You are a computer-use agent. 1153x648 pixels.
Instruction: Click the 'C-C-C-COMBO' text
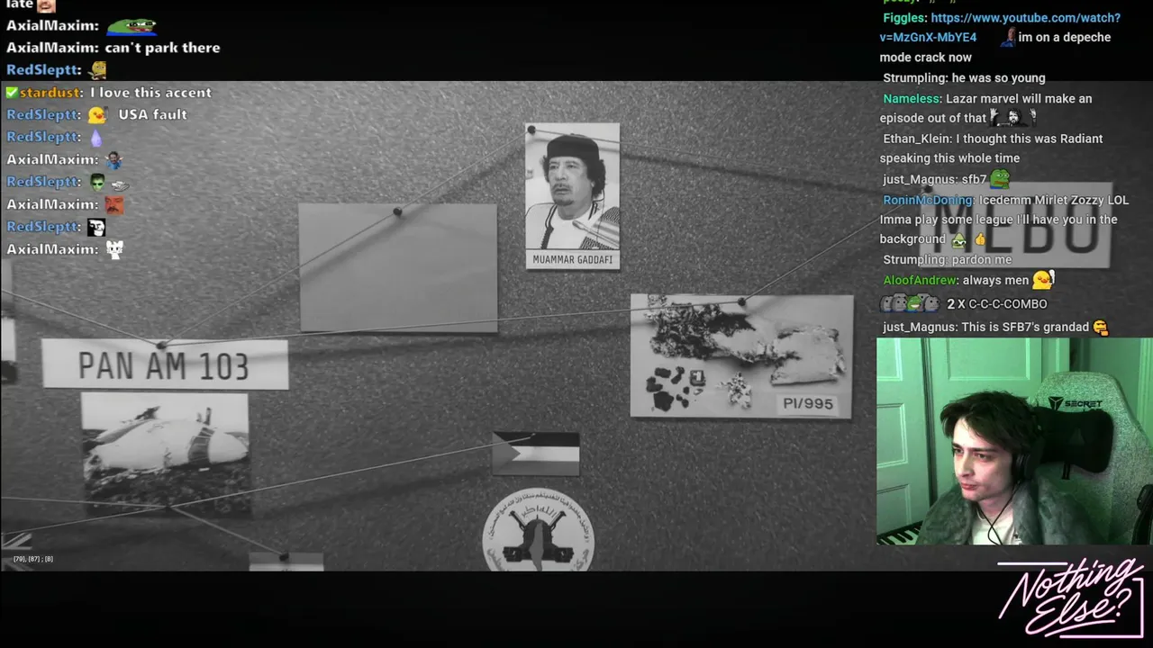point(1007,304)
